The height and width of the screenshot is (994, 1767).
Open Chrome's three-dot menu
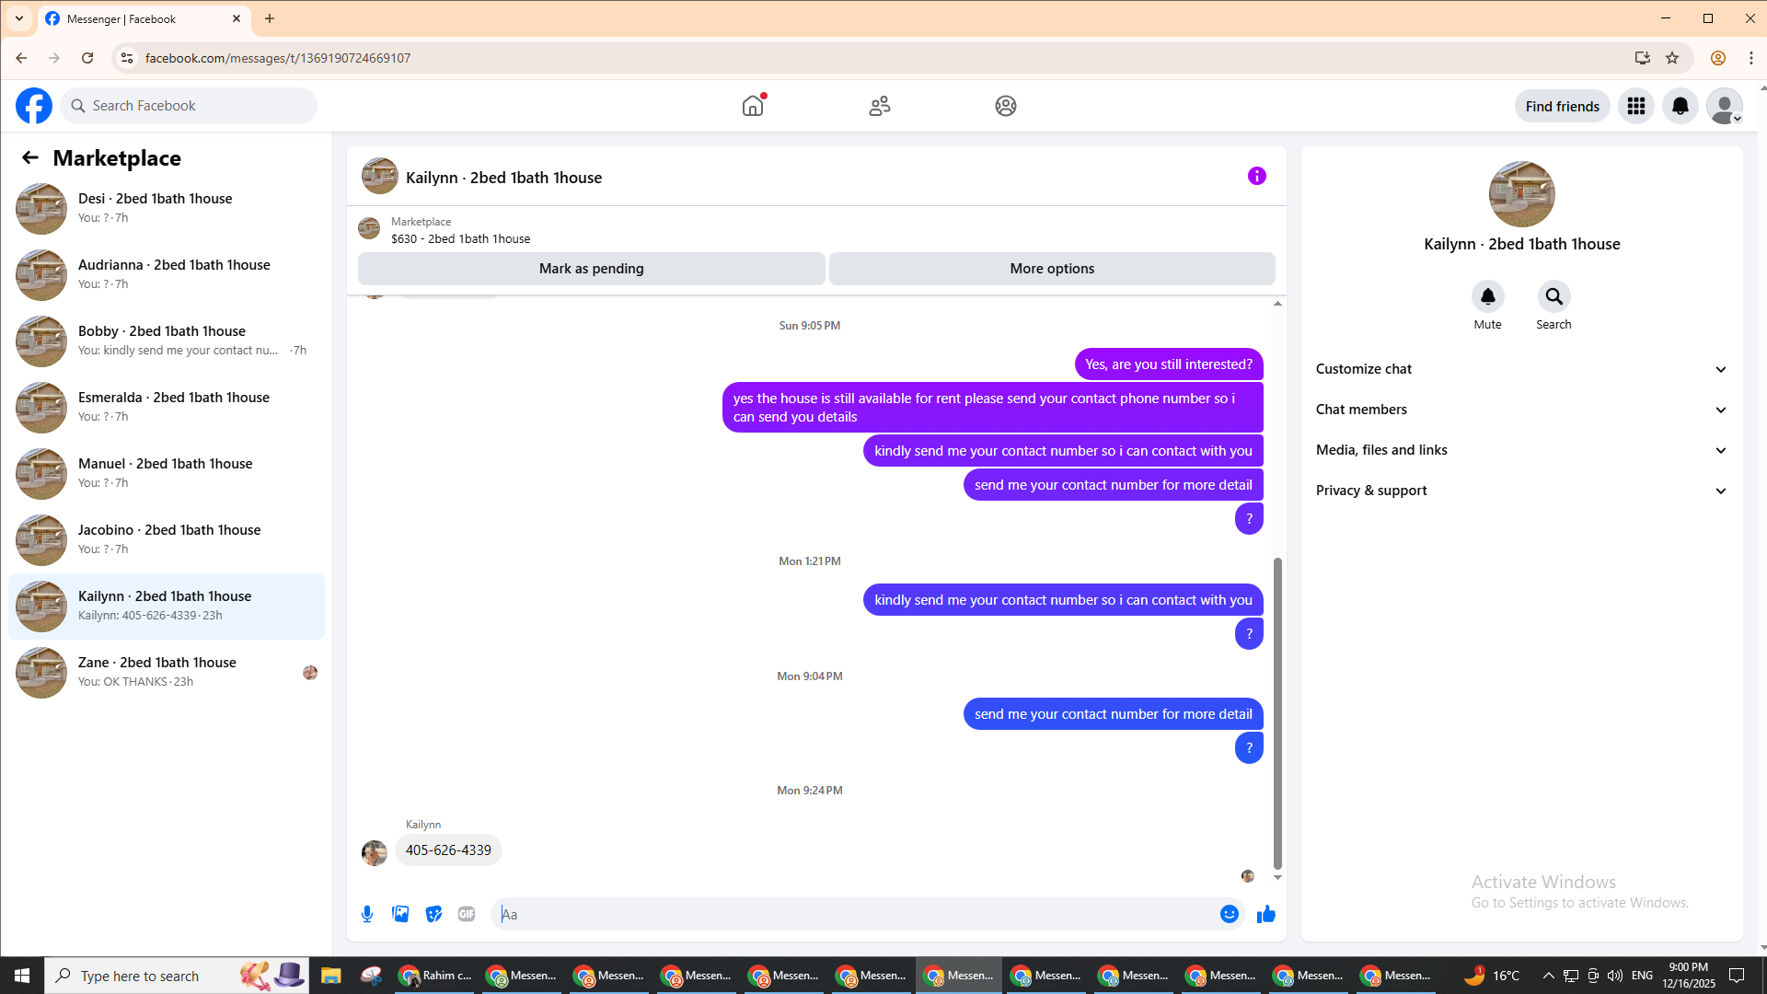(1751, 58)
